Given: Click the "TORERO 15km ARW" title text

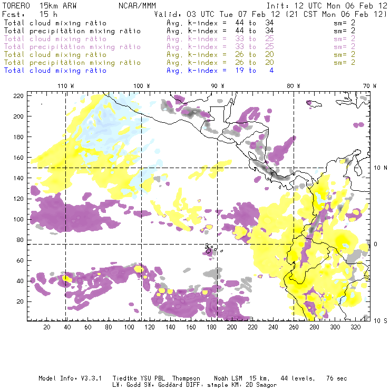Looking at the screenshot, I should tap(40, 6).
